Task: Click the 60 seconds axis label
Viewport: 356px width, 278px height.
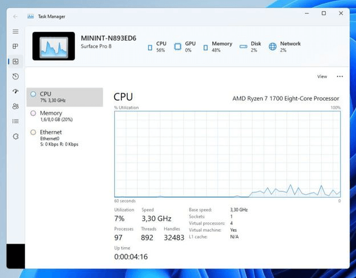Action: pyautogui.click(x=125, y=201)
